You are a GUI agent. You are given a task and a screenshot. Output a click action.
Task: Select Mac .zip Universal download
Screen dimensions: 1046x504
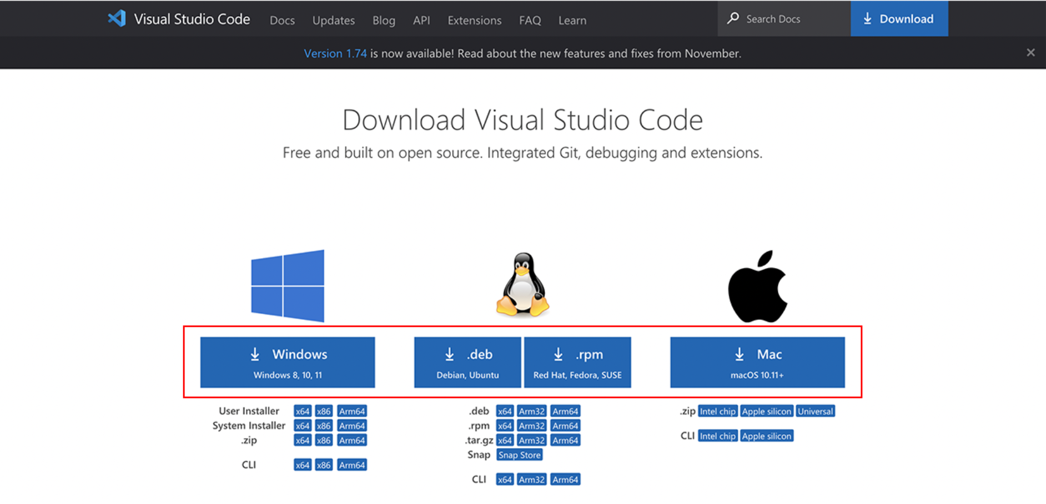(x=815, y=411)
